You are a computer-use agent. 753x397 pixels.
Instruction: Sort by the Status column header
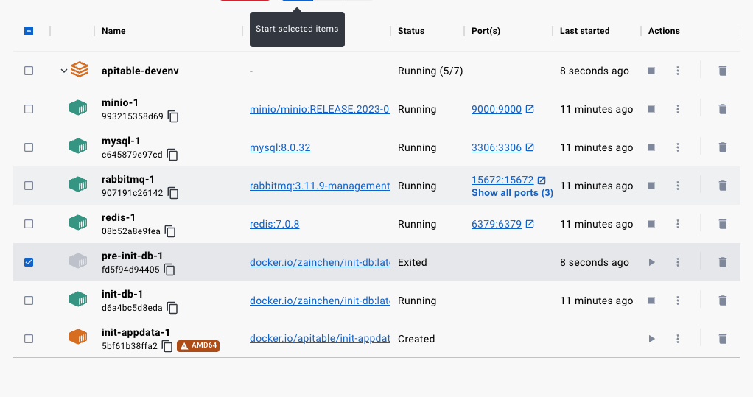pos(411,31)
